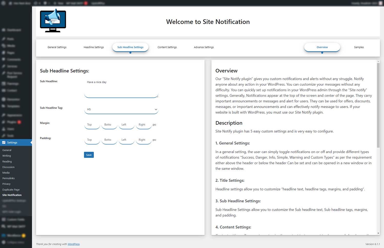Focus the Padding Right input field

(144, 140)
